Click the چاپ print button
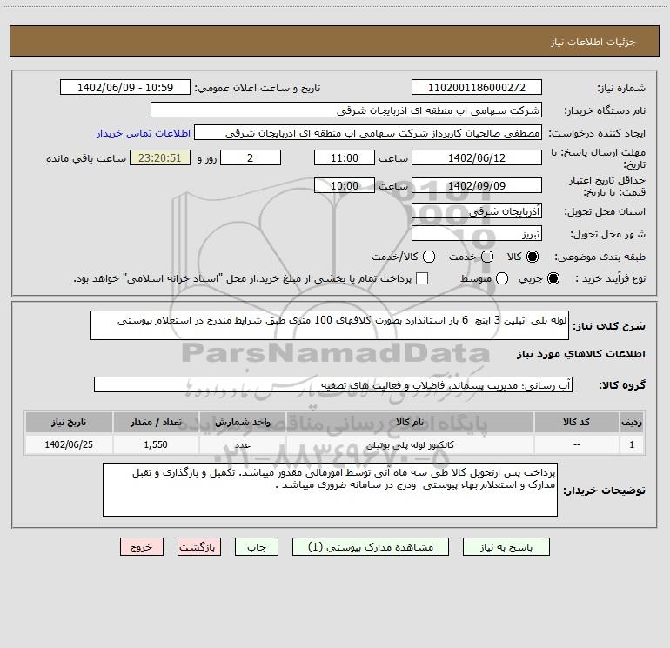 coord(257,547)
